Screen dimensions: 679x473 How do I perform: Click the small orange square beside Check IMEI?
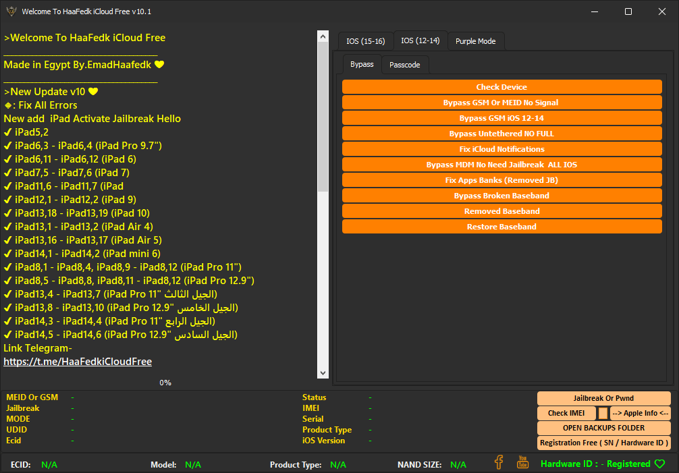[603, 414]
